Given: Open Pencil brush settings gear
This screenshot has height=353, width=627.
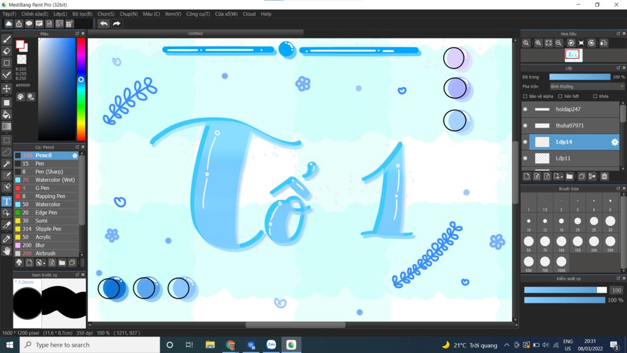Looking at the screenshot, I should tap(75, 155).
